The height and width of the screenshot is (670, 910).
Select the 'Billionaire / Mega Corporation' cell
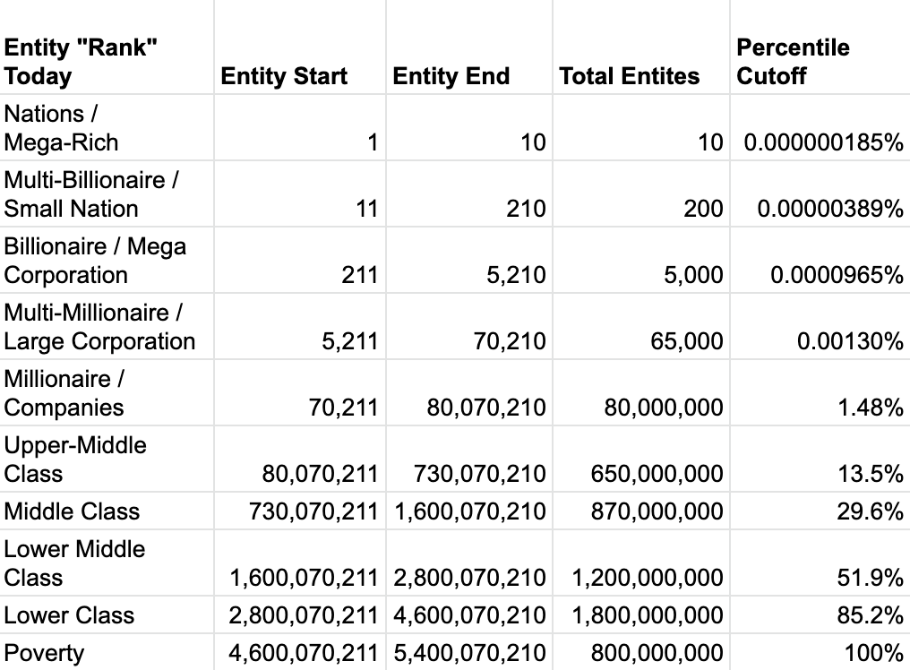click(95, 261)
